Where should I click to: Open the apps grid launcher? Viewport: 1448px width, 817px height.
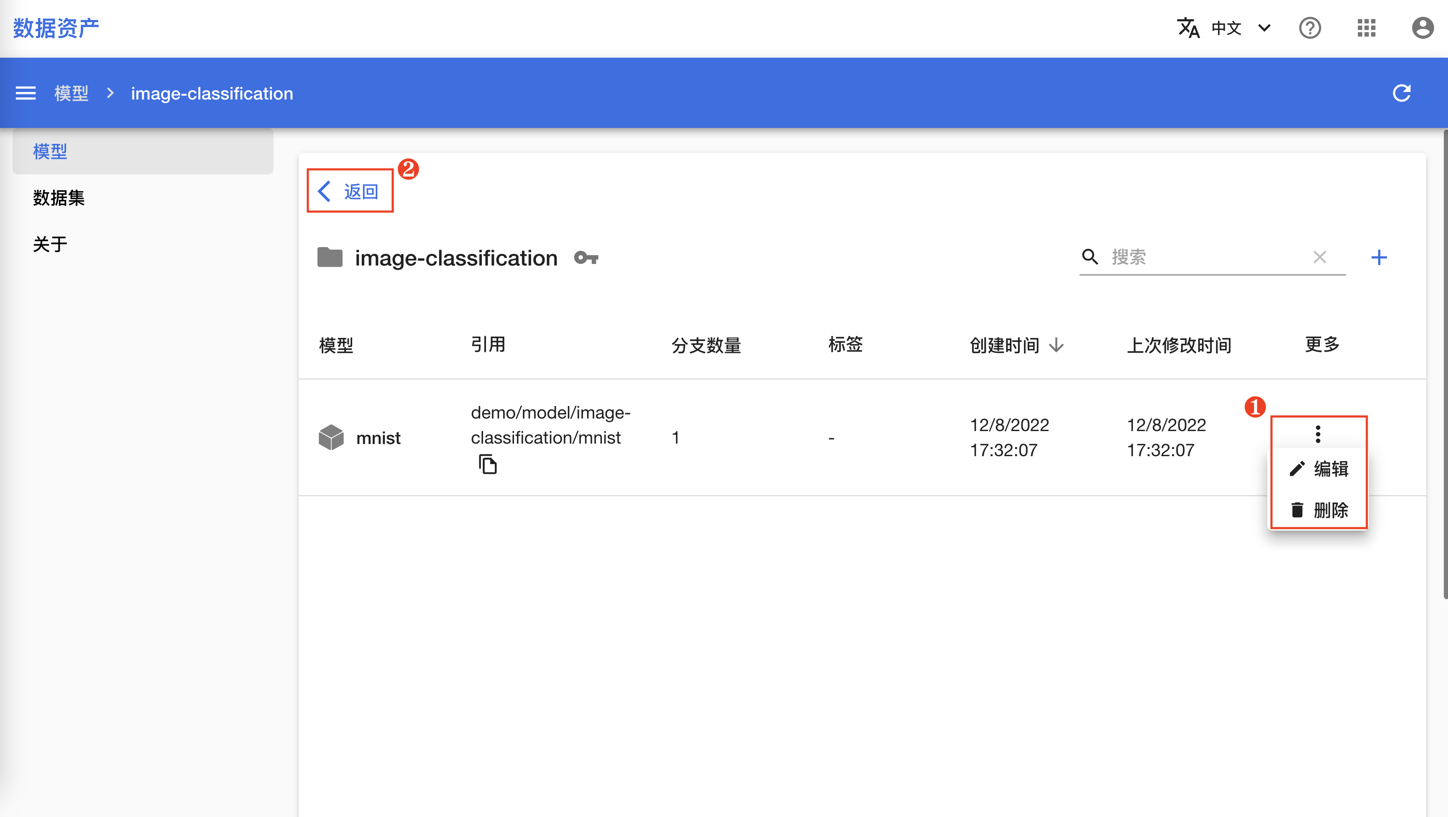tap(1366, 28)
